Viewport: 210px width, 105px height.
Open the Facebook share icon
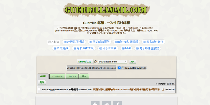click(118, 103)
